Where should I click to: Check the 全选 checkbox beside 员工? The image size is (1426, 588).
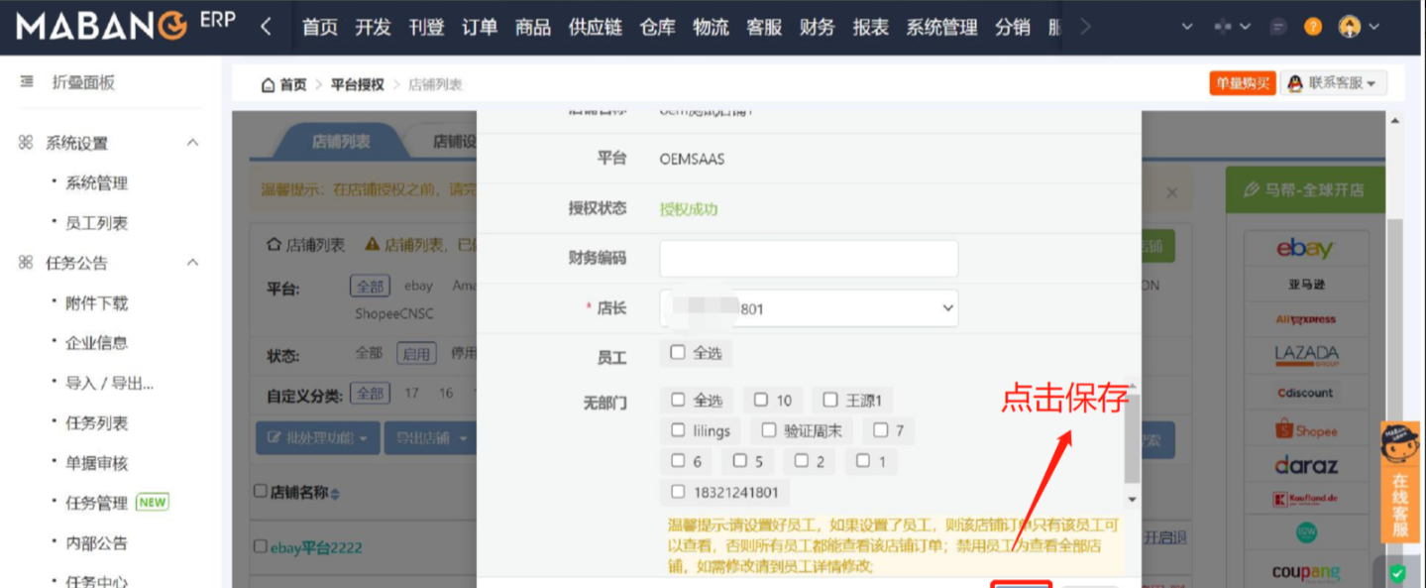pos(678,352)
